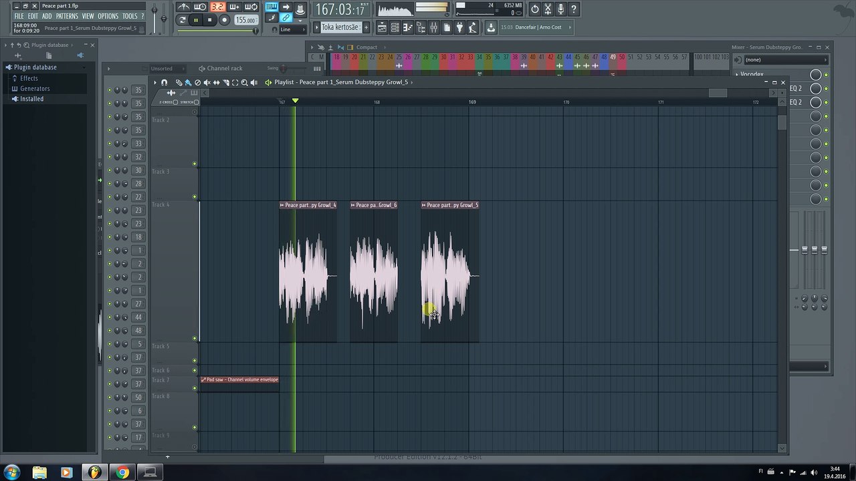
Task: Open the TOOLS menu
Action: tap(130, 16)
